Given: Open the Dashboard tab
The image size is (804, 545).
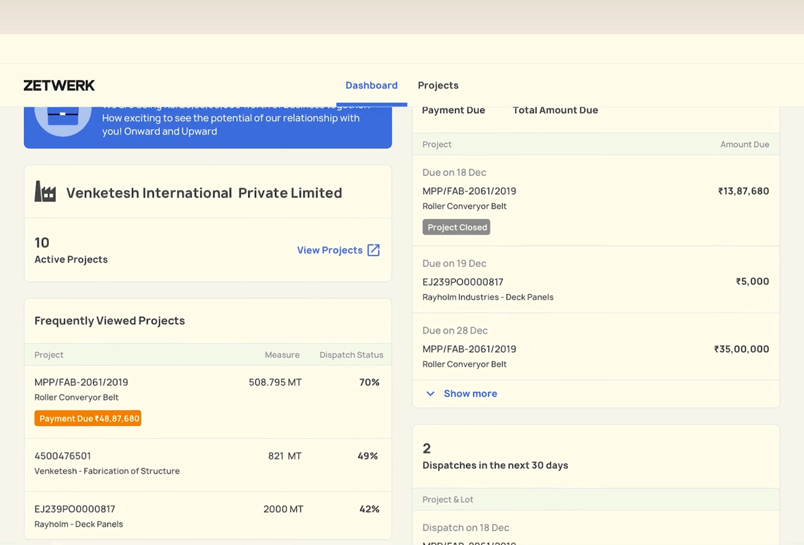Looking at the screenshot, I should click(371, 86).
